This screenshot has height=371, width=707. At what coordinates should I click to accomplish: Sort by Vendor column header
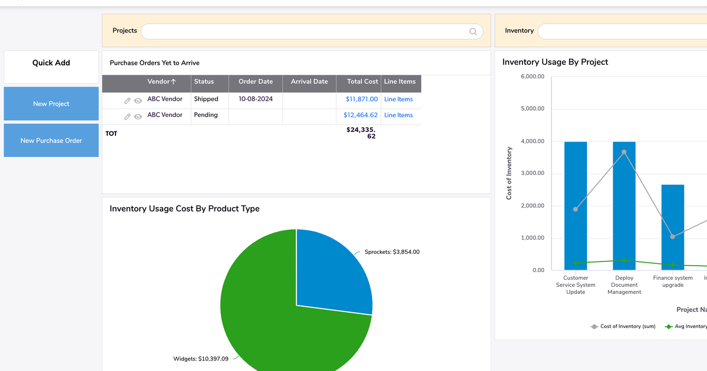(x=161, y=82)
